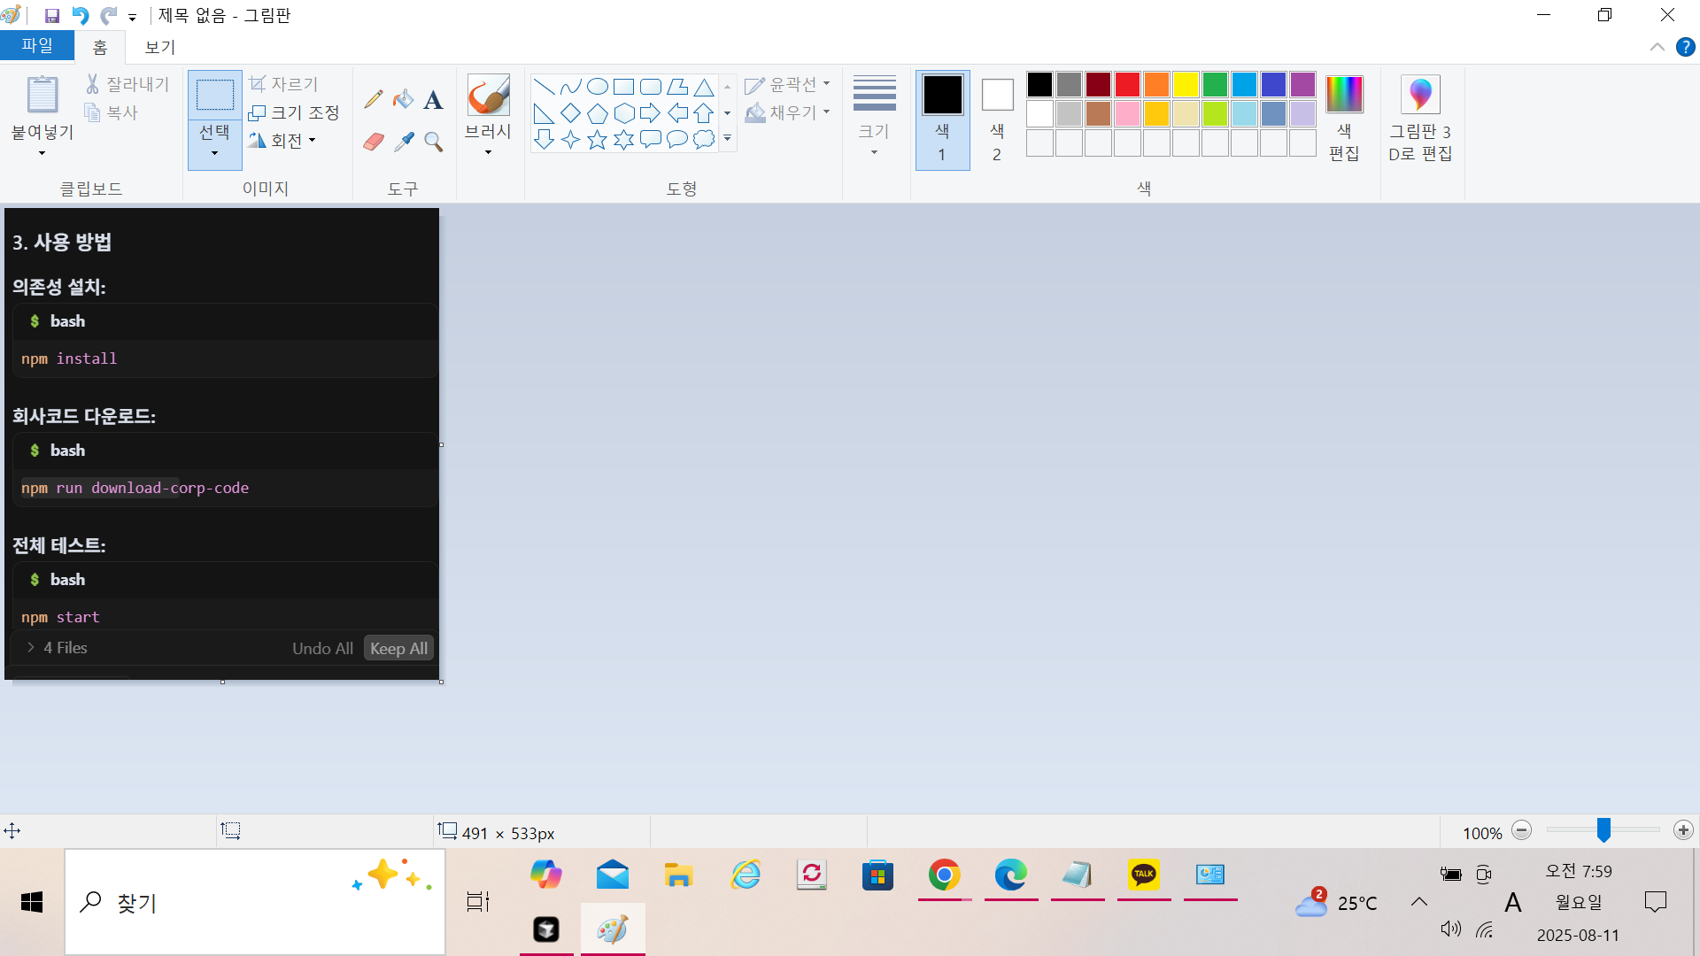Viewport: 1700px width, 956px height.
Task: Click the Save icon in title bar
Action: click(x=52, y=16)
